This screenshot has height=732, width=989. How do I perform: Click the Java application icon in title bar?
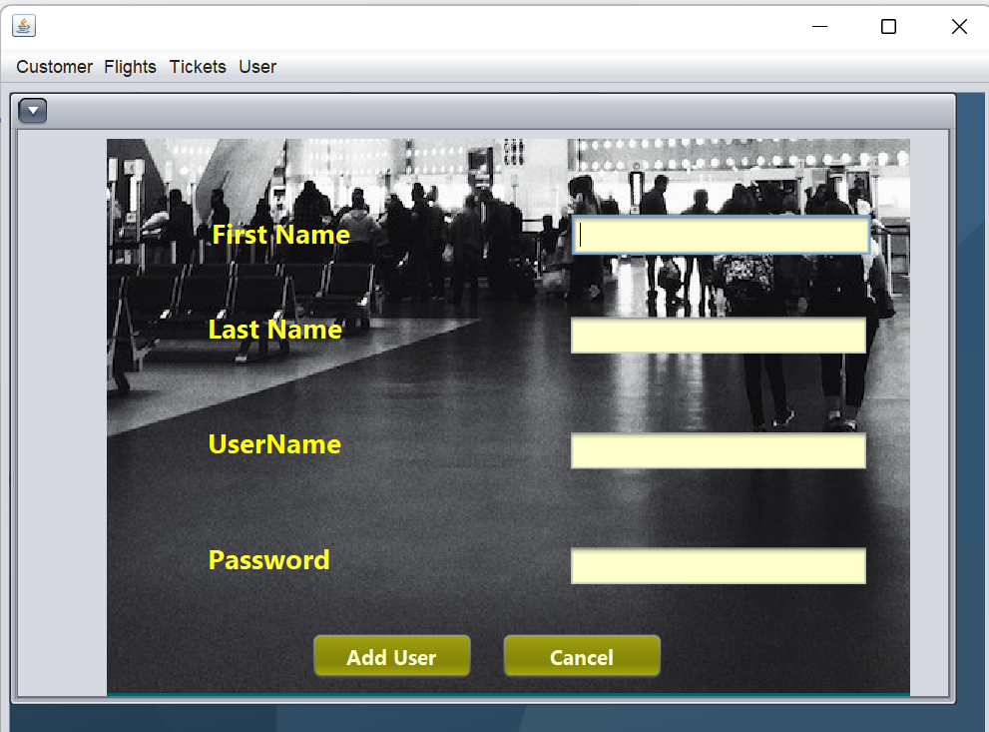coord(24,26)
